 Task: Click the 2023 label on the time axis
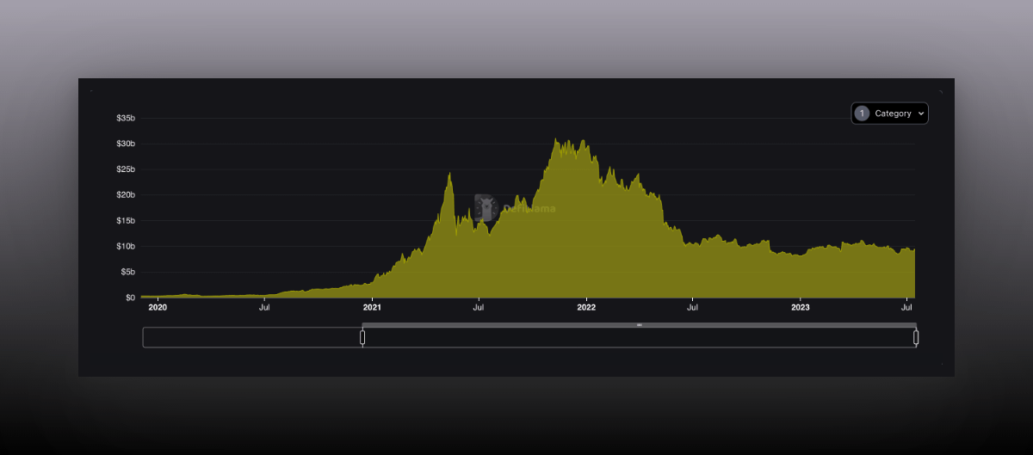(x=801, y=306)
